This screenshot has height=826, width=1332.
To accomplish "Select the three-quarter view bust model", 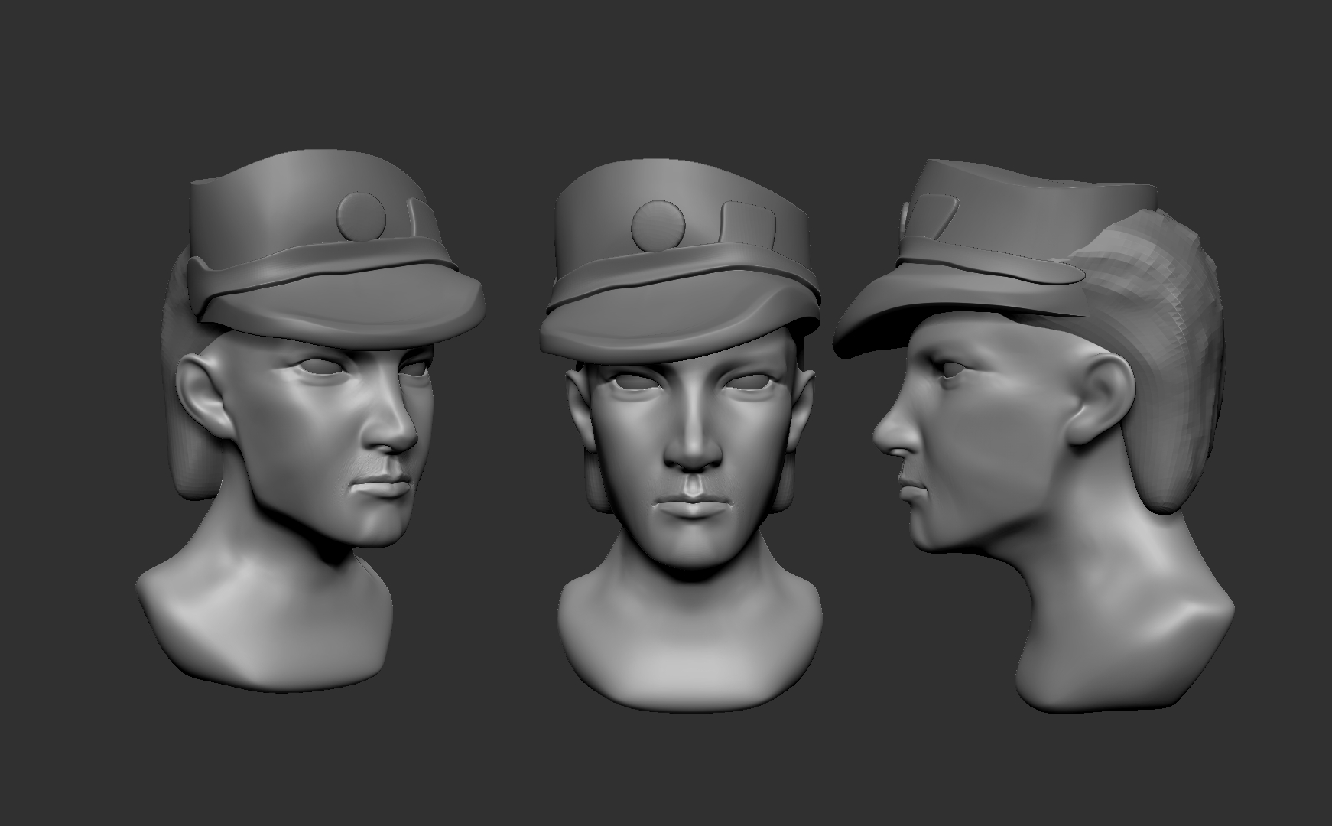I will click(310, 421).
